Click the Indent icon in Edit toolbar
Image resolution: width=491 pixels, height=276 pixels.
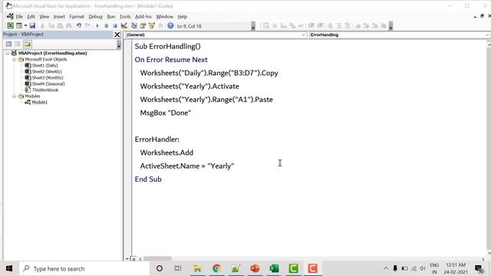pyautogui.click(x=311, y=25)
